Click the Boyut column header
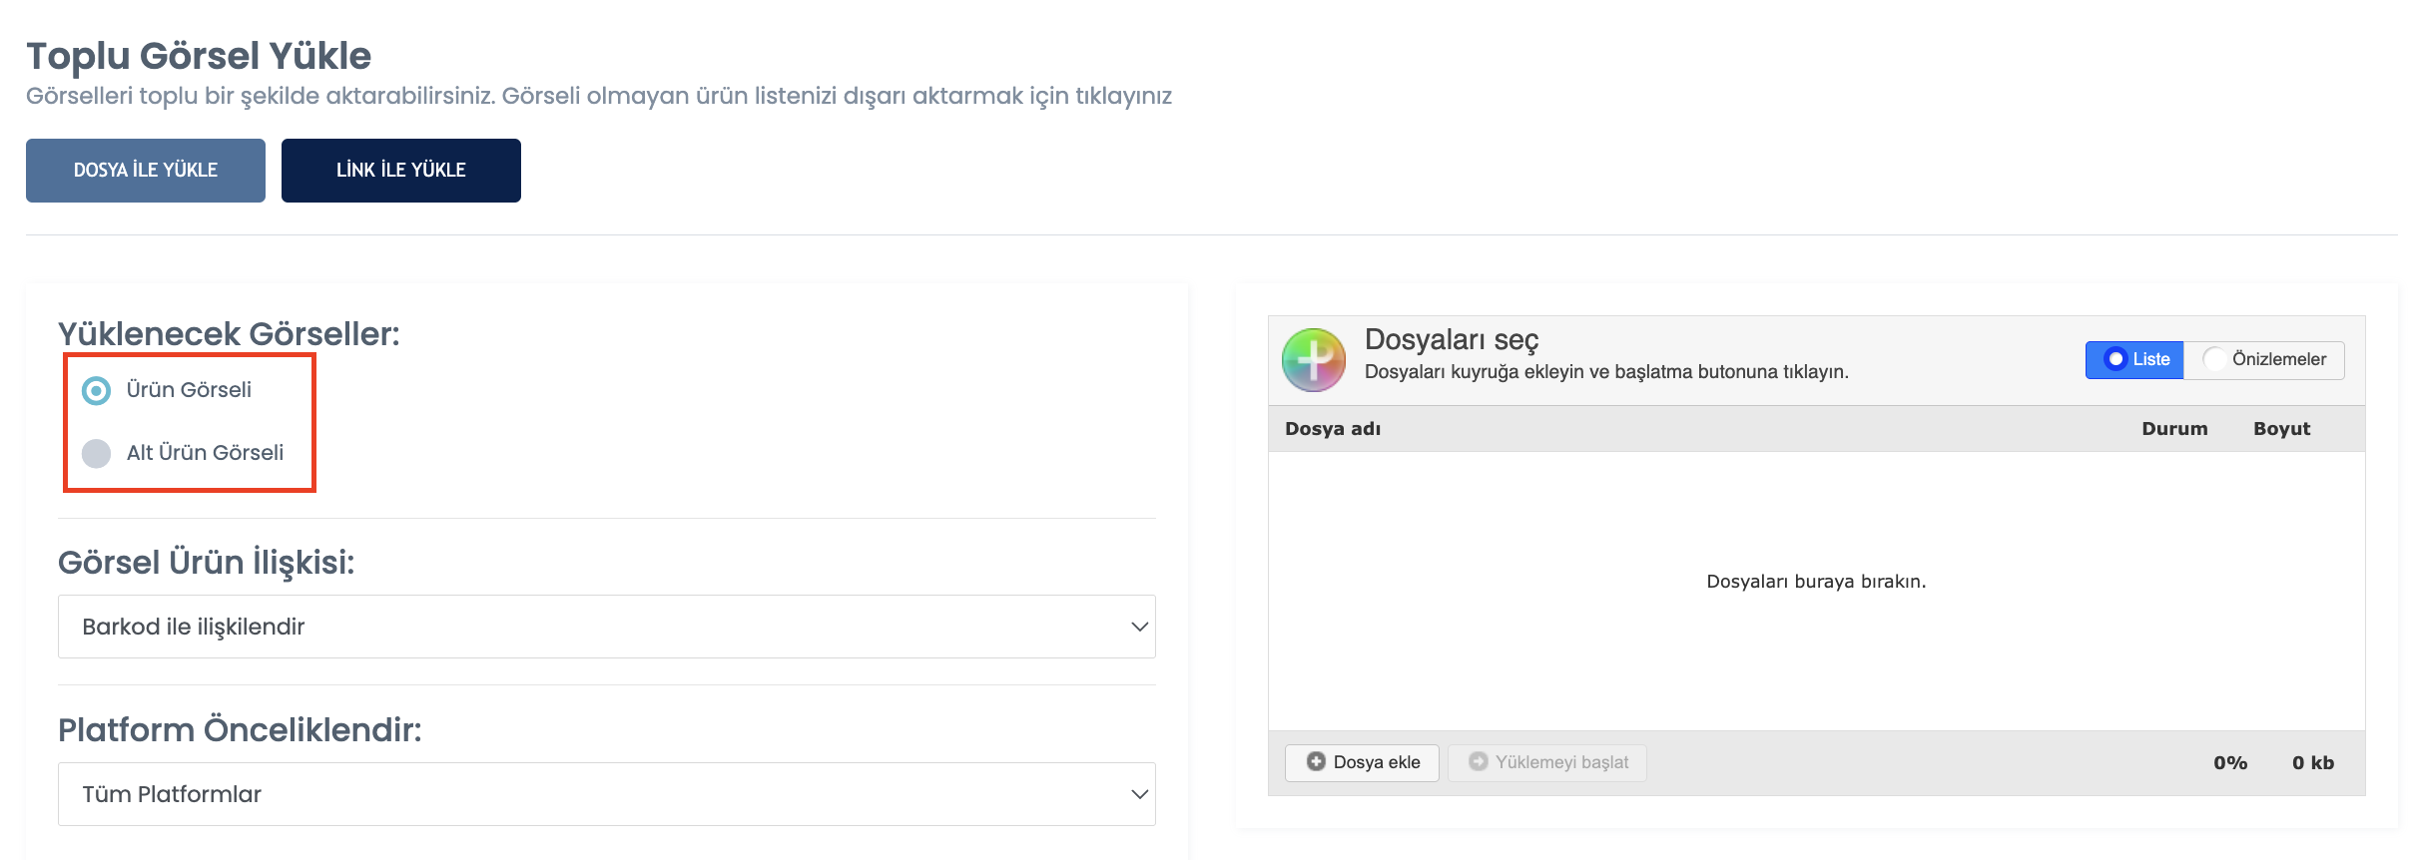 [2281, 429]
